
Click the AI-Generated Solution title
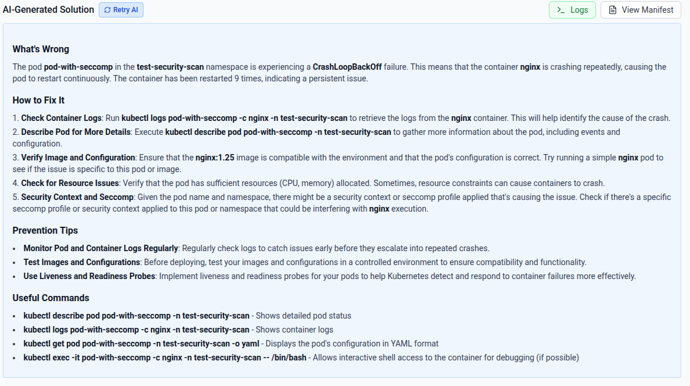point(48,10)
